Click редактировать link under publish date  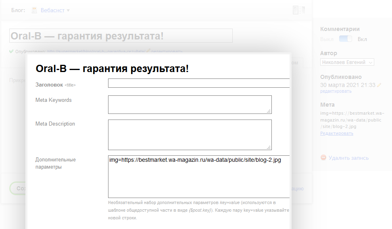point(336,91)
